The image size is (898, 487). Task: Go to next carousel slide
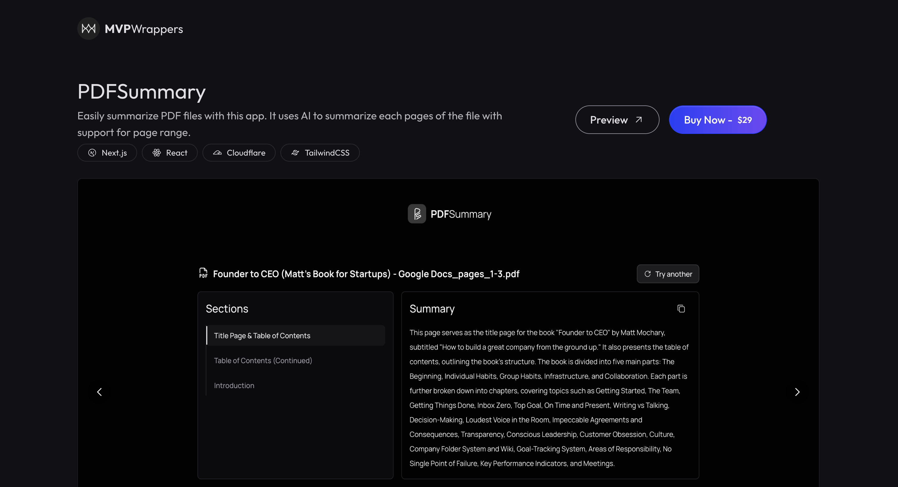point(797,392)
